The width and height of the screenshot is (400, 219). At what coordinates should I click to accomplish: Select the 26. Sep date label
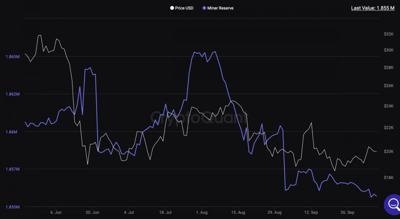coord(348,213)
